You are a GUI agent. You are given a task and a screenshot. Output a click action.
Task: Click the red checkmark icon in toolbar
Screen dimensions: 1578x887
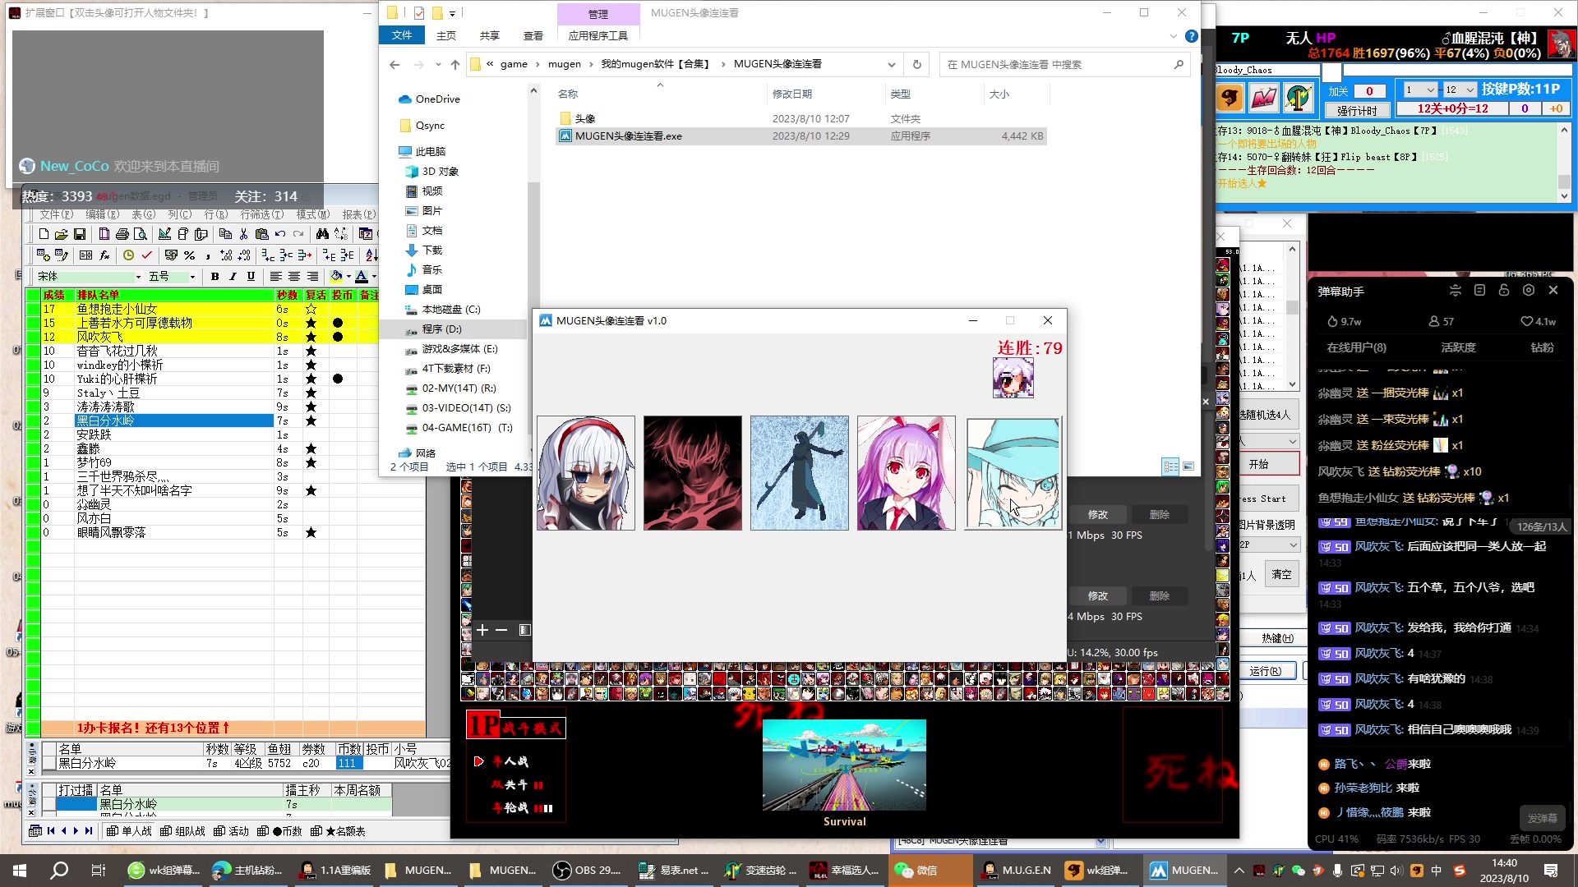click(x=147, y=255)
